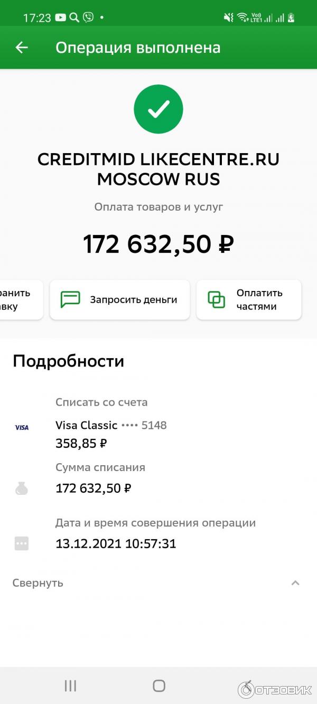The width and height of the screenshot is (317, 704).
Task: Tap the back arrow in header
Action: [x=22, y=48]
